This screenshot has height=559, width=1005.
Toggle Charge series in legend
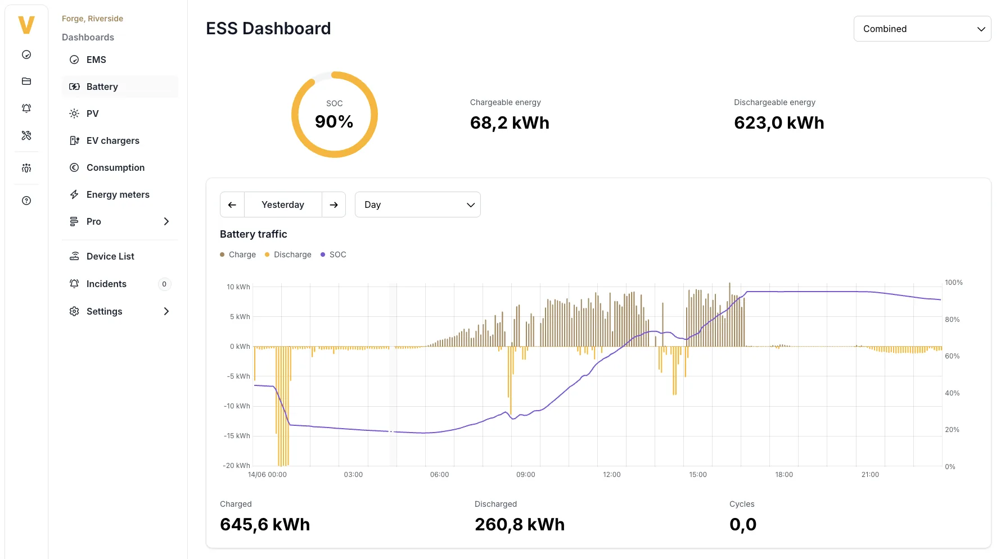pyautogui.click(x=238, y=254)
